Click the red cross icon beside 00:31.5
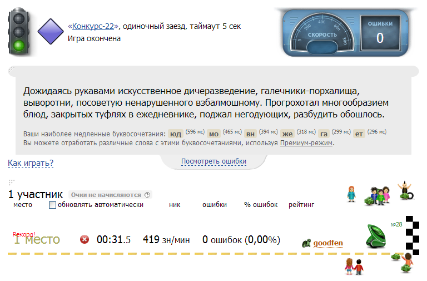This screenshot has height=281, width=427. click(x=85, y=239)
